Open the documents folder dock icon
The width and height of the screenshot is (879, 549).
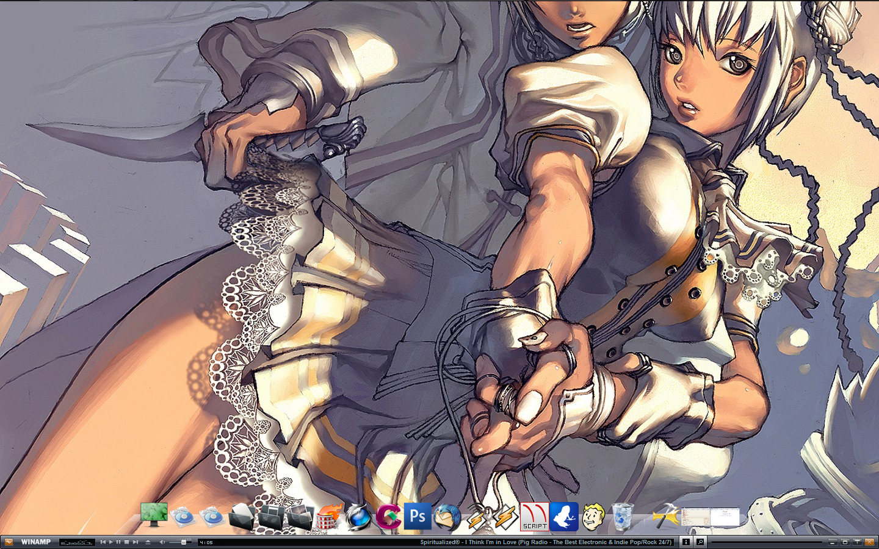[x=242, y=517]
